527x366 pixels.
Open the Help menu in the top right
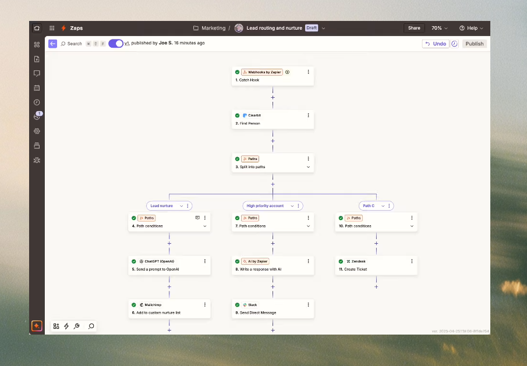[471, 27]
